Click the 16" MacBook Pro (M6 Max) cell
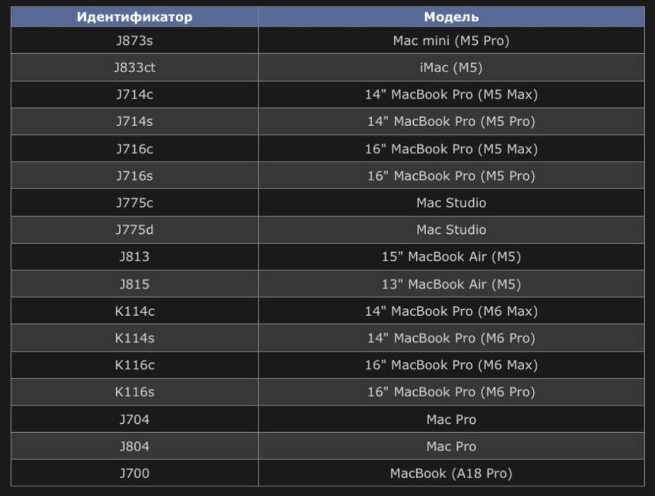Viewport: 655px width, 496px height. 451,365
